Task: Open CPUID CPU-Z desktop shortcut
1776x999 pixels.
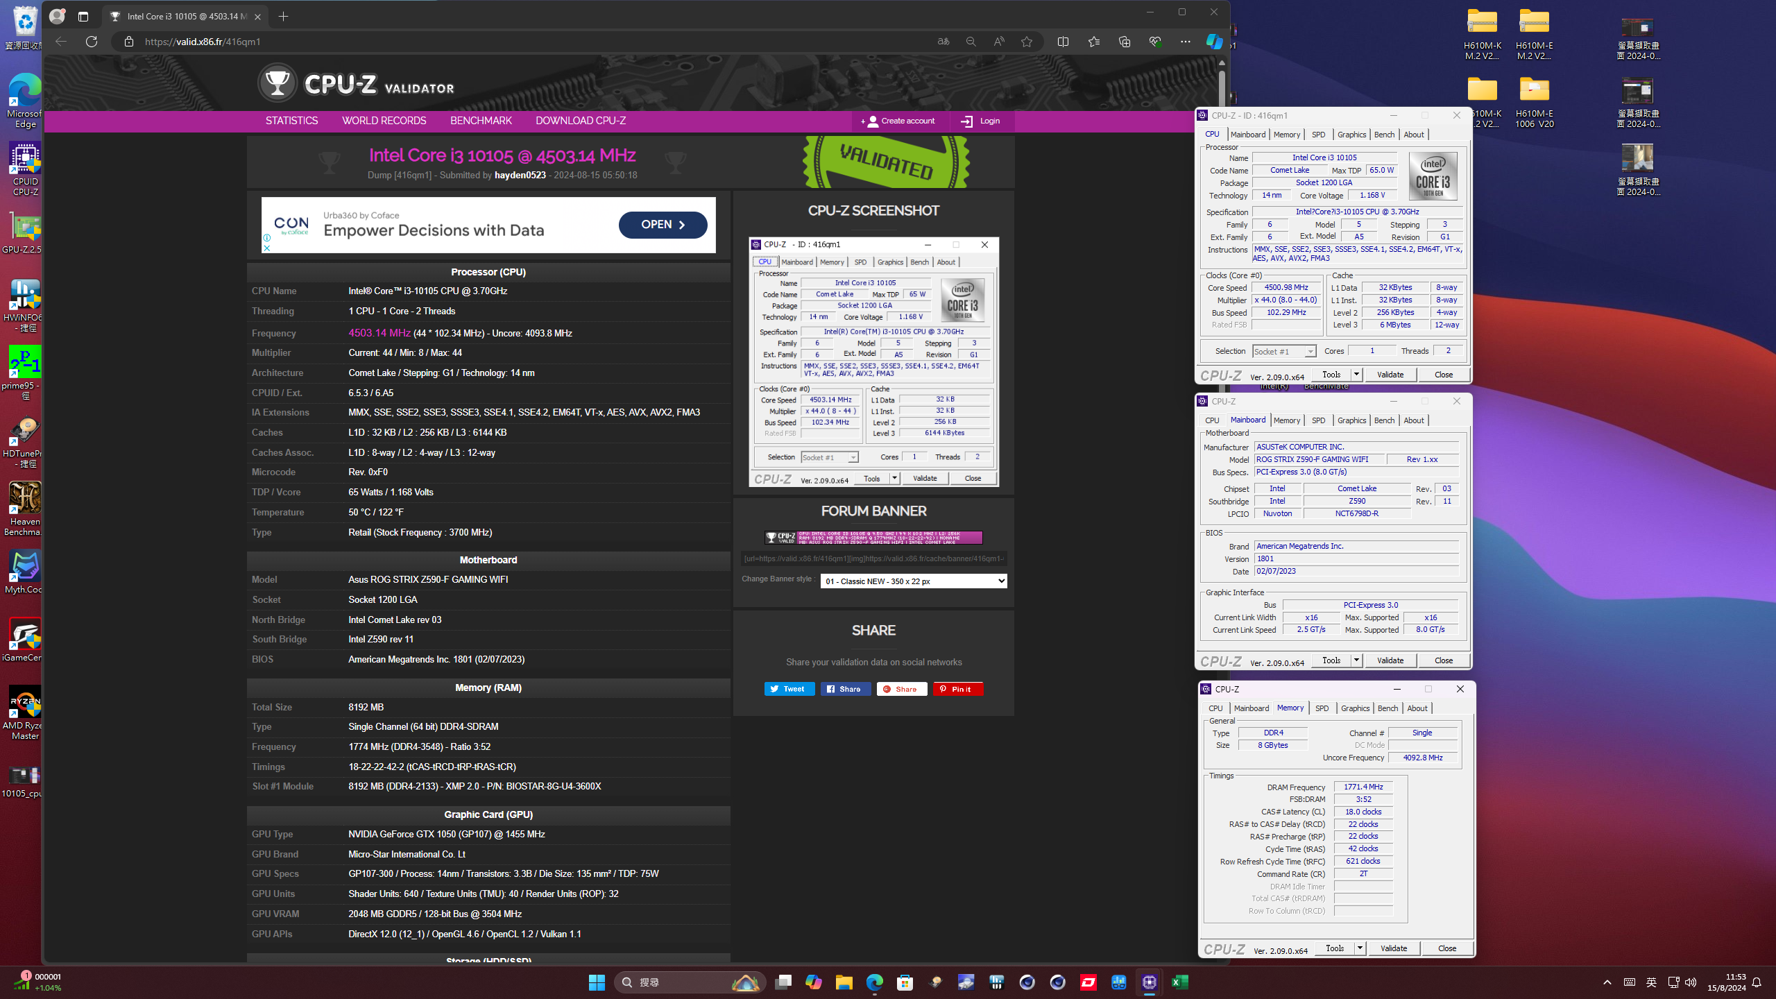Action: click(26, 170)
